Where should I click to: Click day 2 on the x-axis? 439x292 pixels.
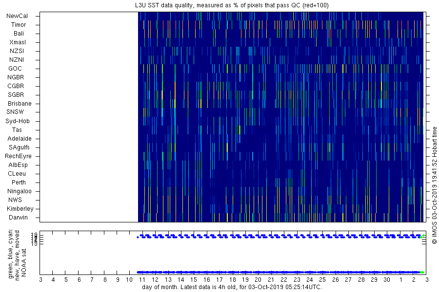click(x=414, y=280)
